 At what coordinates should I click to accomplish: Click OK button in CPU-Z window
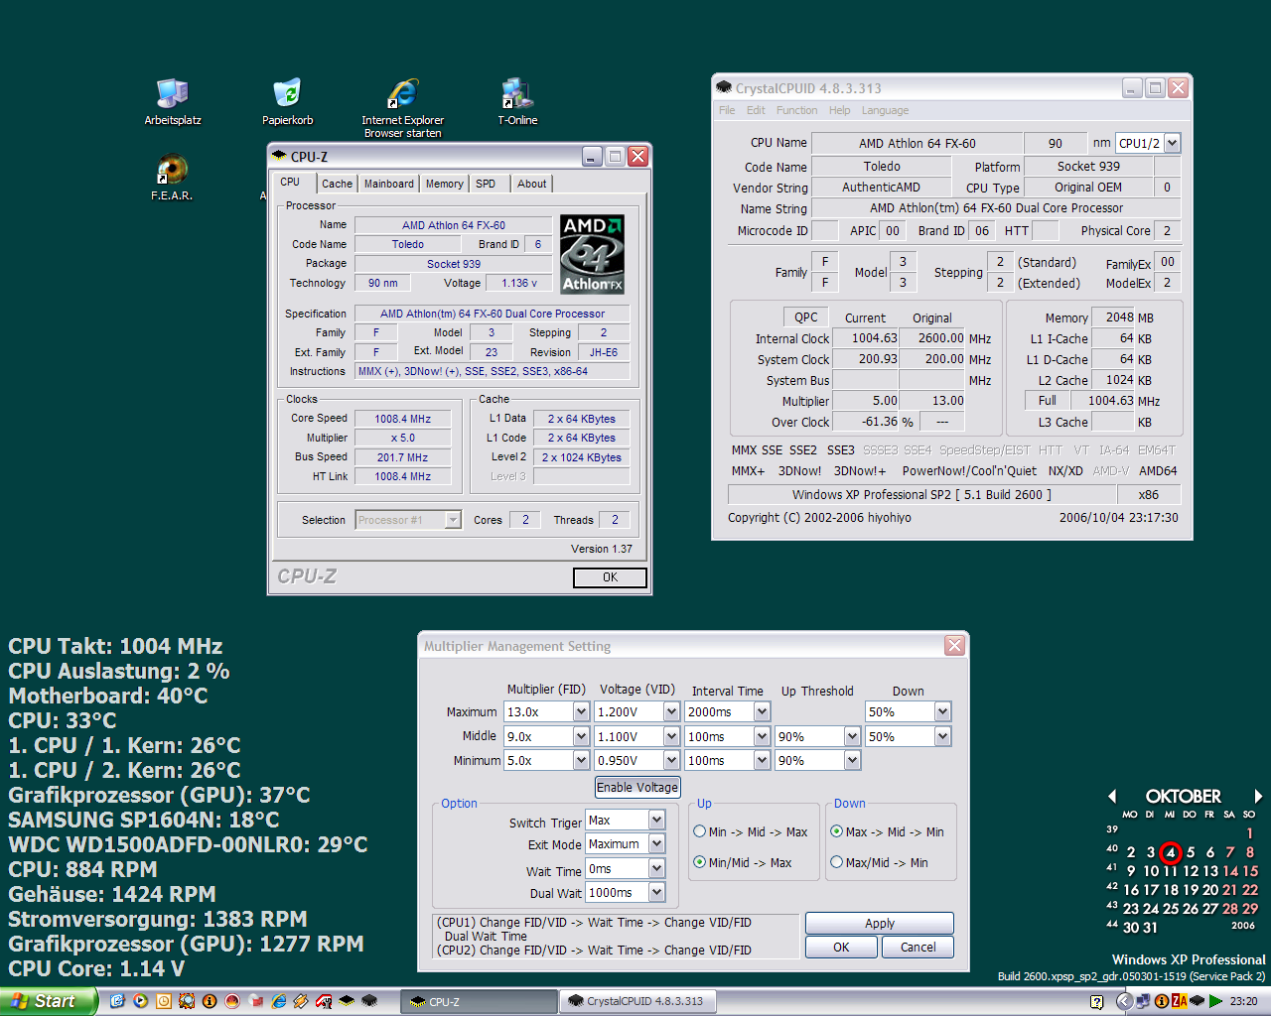click(610, 577)
